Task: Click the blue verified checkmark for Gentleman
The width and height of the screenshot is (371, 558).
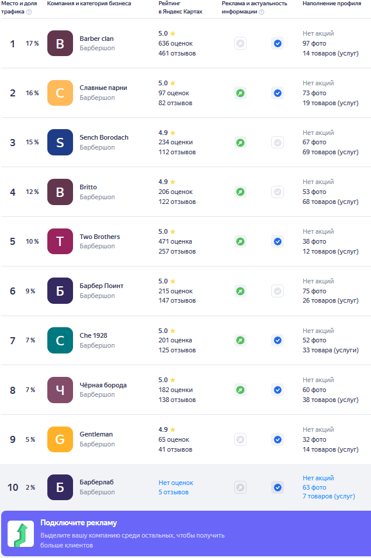Action: 278,439
